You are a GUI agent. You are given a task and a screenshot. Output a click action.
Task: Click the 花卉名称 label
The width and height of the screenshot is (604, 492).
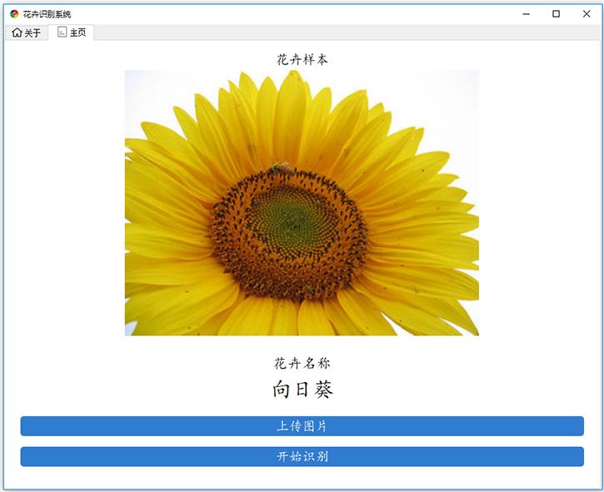pos(302,363)
